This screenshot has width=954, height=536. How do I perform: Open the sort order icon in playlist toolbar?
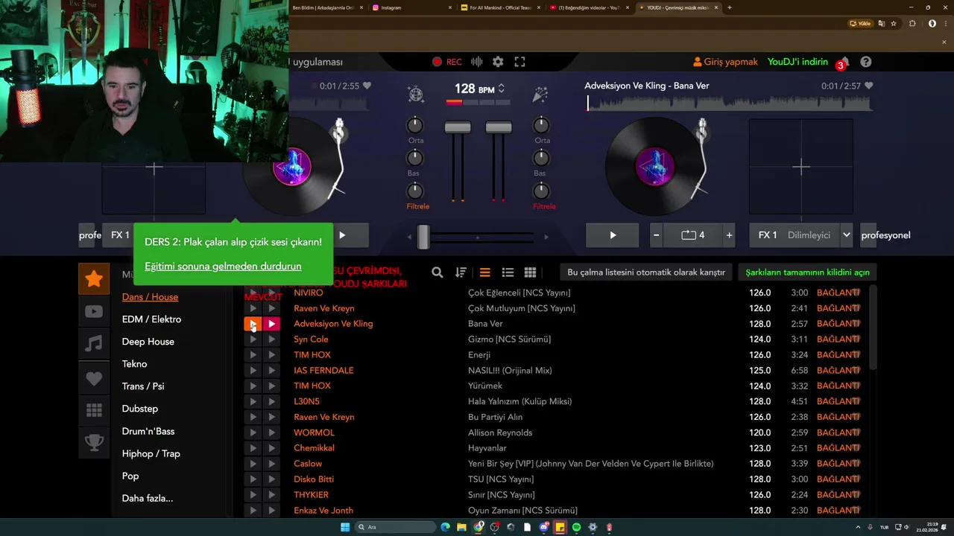[461, 272]
